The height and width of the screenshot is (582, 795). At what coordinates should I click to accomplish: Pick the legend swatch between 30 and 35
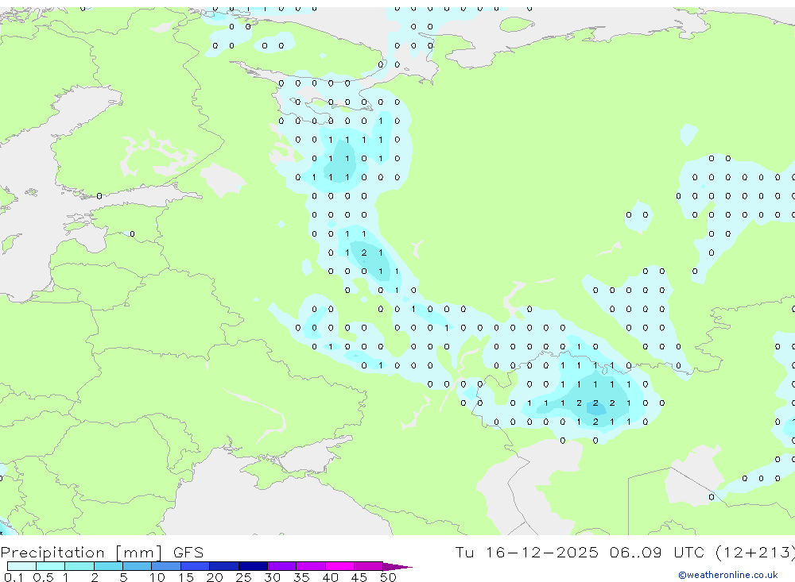point(282,566)
